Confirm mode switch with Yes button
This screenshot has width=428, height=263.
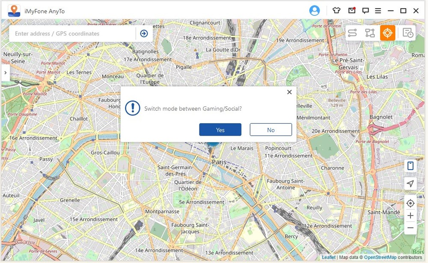pos(220,130)
